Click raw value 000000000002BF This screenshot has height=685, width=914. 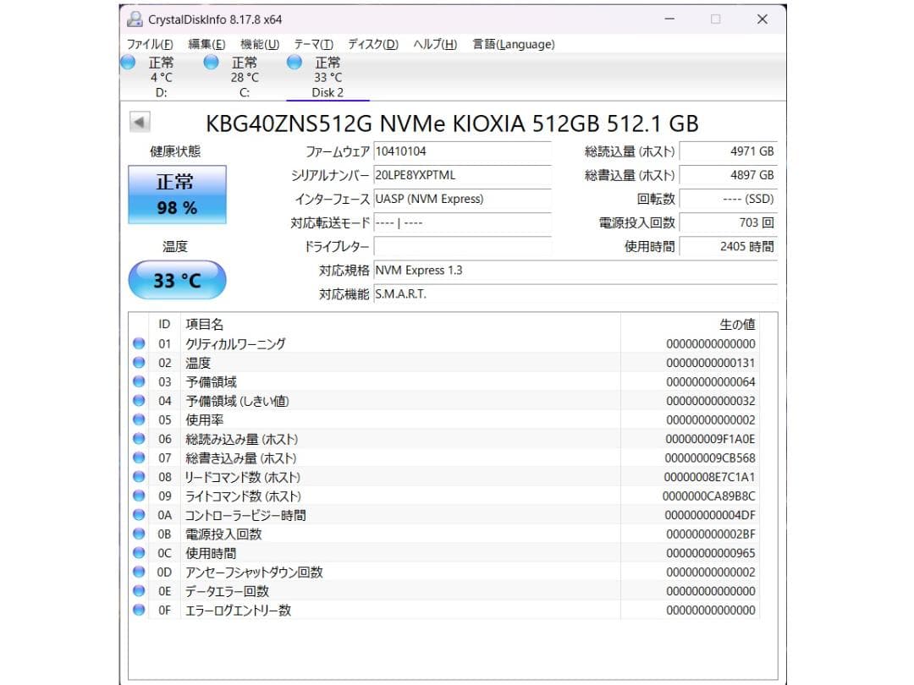pos(711,534)
